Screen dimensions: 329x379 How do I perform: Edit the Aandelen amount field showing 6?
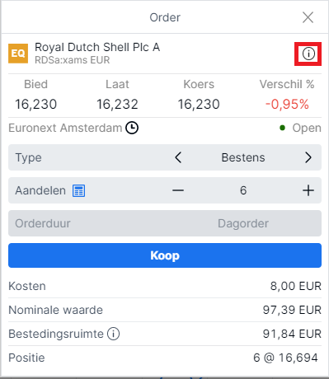click(243, 190)
